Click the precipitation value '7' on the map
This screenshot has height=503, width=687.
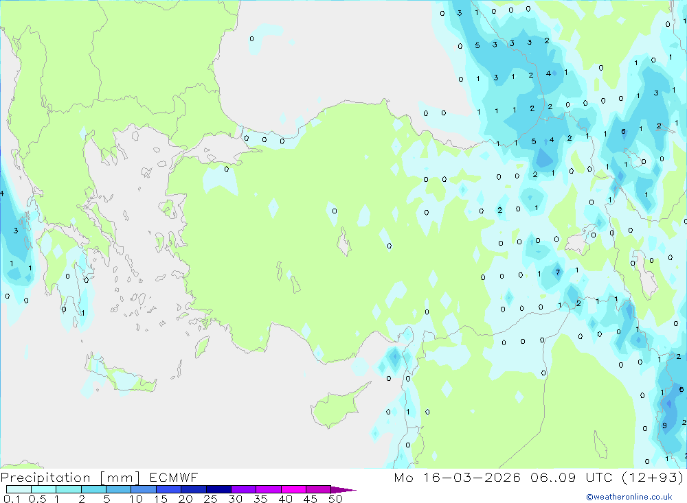558,272
